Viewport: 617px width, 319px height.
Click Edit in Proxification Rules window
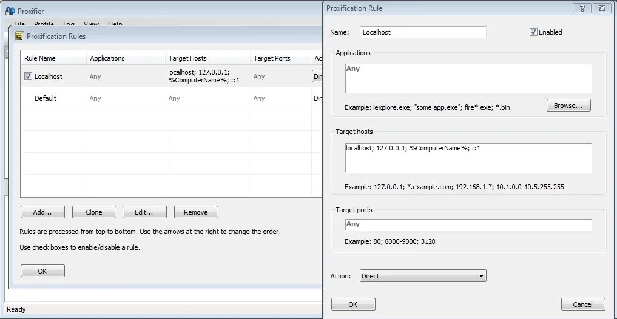(x=144, y=212)
